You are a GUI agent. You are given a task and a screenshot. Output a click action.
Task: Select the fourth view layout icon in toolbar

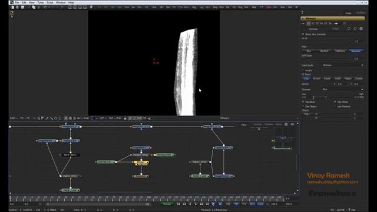click(x=85, y=7)
